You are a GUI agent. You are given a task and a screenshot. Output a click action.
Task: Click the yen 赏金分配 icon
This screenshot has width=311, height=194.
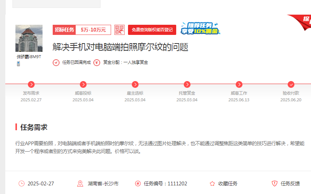pos(97,63)
